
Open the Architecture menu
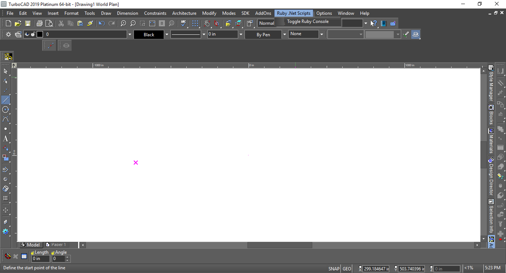click(184, 13)
